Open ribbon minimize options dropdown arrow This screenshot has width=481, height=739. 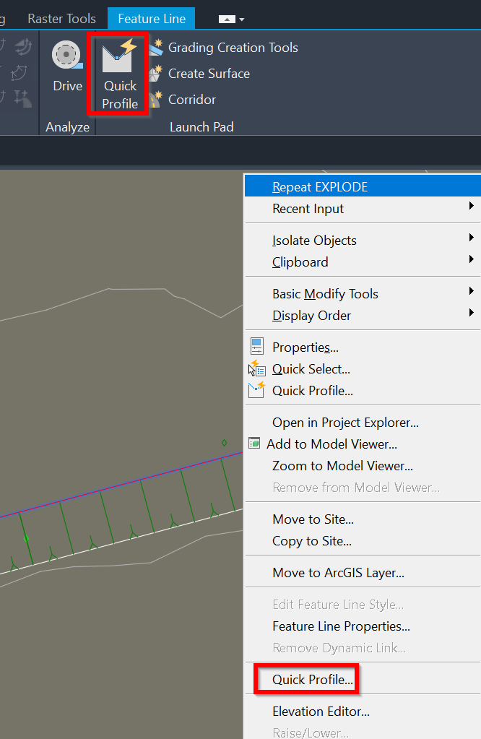point(242,20)
